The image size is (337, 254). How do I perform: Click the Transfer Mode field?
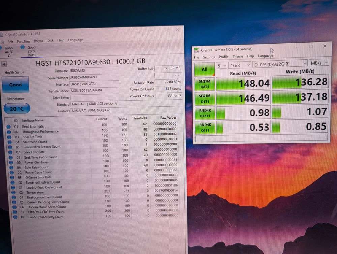click(95, 90)
